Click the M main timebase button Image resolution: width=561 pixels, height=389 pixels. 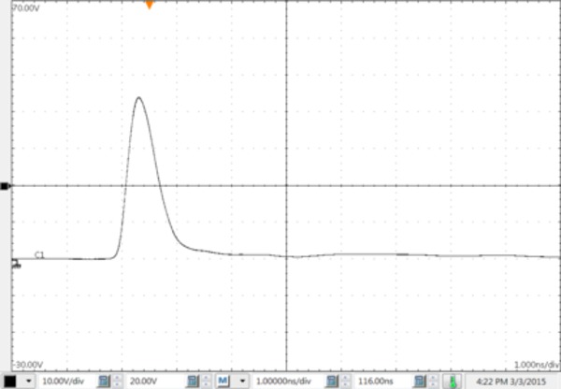(223, 381)
